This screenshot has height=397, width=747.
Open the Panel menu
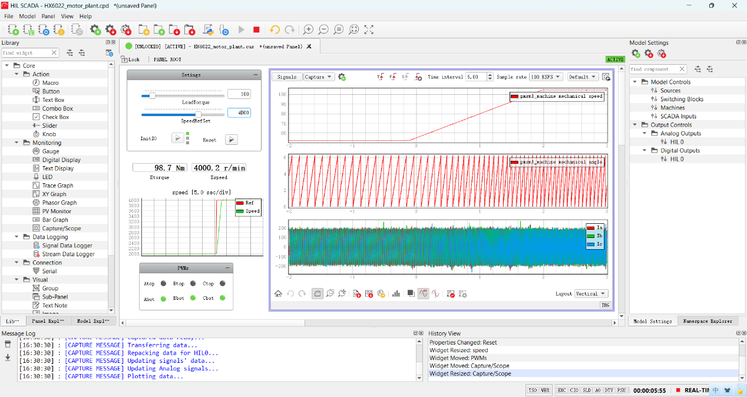[48, 16]
